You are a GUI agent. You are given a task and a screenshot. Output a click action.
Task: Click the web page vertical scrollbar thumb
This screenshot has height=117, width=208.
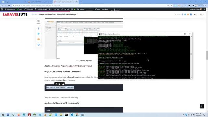pyautogui.click(x=207, y=55)
